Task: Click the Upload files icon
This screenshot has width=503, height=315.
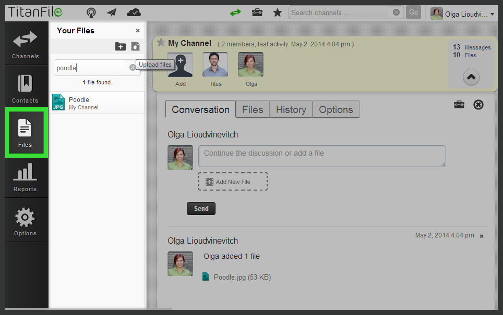Action: [x=135, y=46]
